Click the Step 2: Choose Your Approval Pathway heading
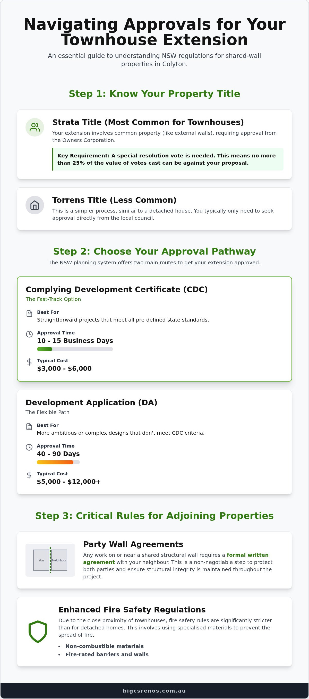This screenshot has width=309, height=699. 154,251
